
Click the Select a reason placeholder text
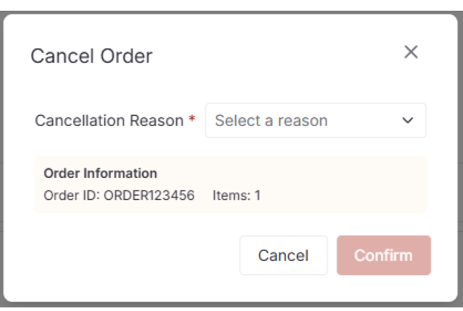point(271,120)
